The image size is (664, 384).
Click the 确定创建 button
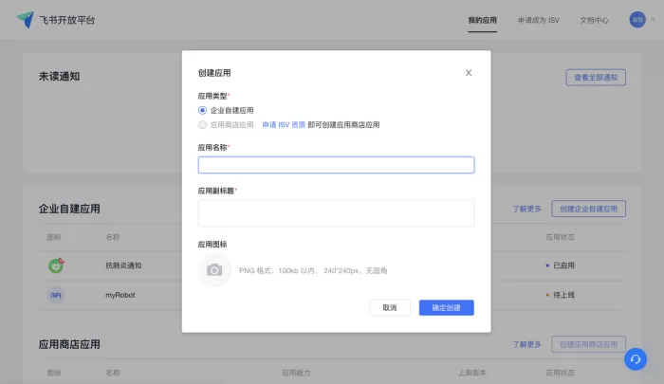pos(447,308)
